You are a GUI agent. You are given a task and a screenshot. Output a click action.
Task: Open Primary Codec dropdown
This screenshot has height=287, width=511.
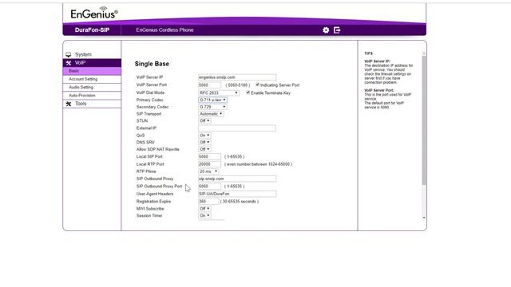pos(212,100)
